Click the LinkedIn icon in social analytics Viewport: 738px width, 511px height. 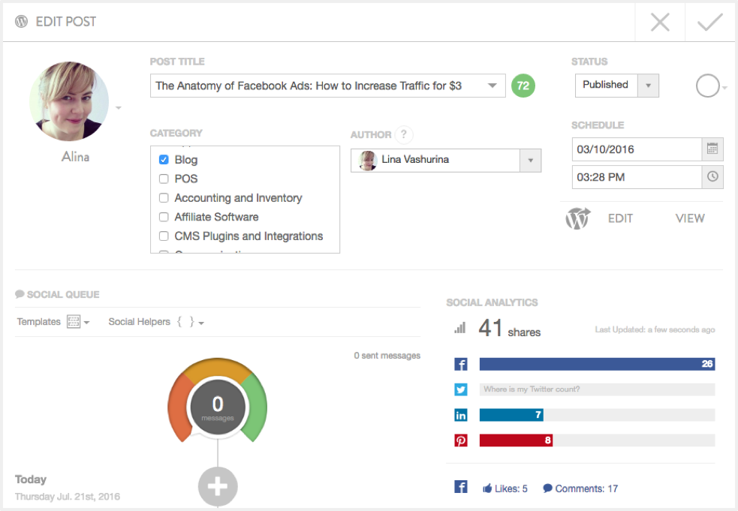[x=461, y=415]
